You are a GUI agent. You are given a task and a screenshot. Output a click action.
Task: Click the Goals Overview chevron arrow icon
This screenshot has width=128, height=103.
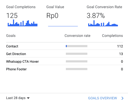pyautogui.click(x=122, y=98)
